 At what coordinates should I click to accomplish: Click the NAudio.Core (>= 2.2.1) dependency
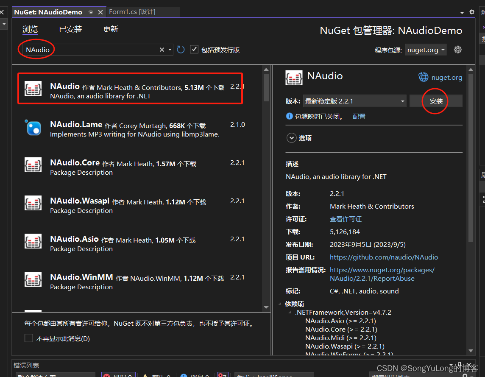pos(341,329)
